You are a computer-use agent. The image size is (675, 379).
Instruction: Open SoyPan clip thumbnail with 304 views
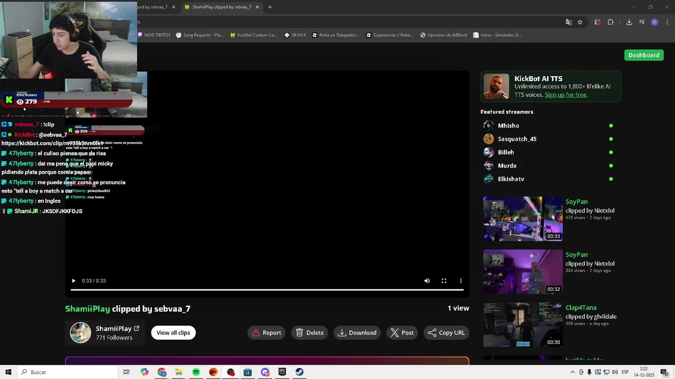click(x=523, y=272)
